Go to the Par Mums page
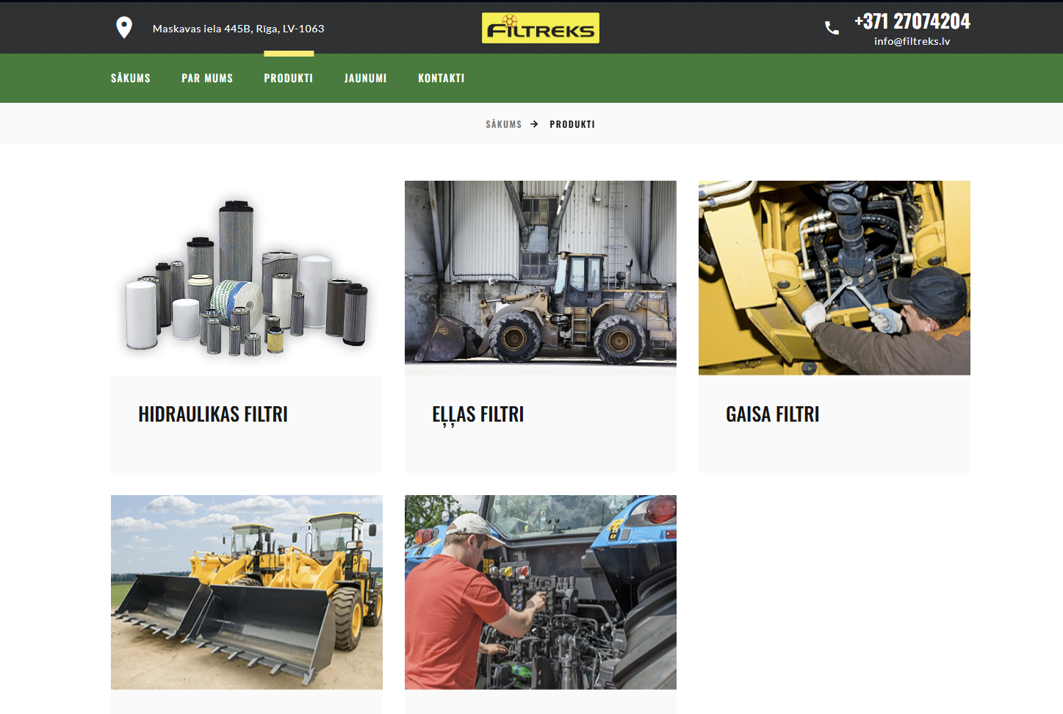The width and height of the screenshot is (1063, 714). pos(207,78)
